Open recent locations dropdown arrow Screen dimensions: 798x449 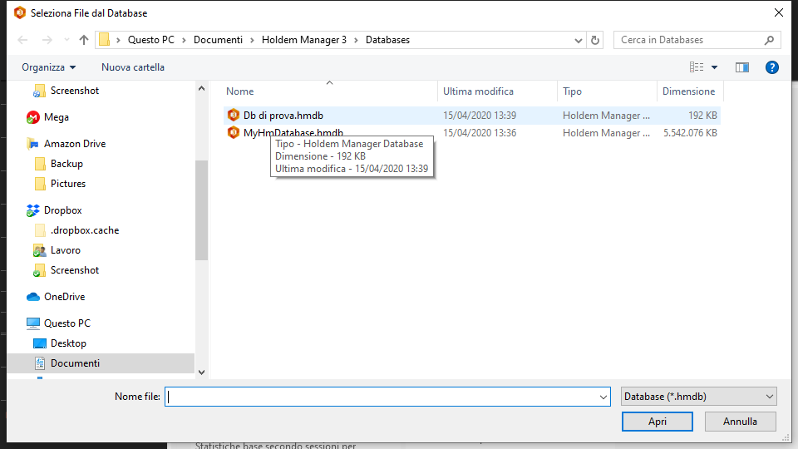point(66,40)
